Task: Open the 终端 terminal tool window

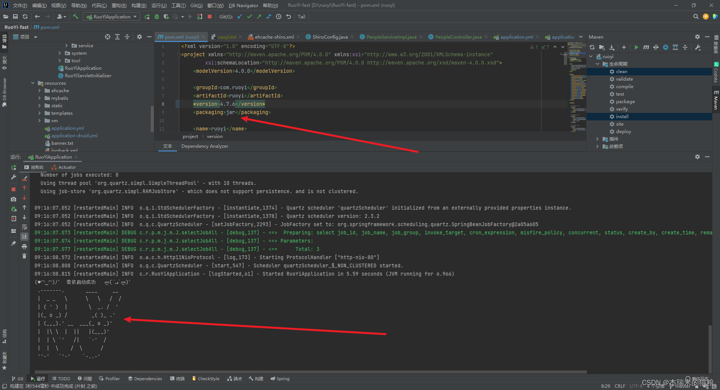Action: 177,379
